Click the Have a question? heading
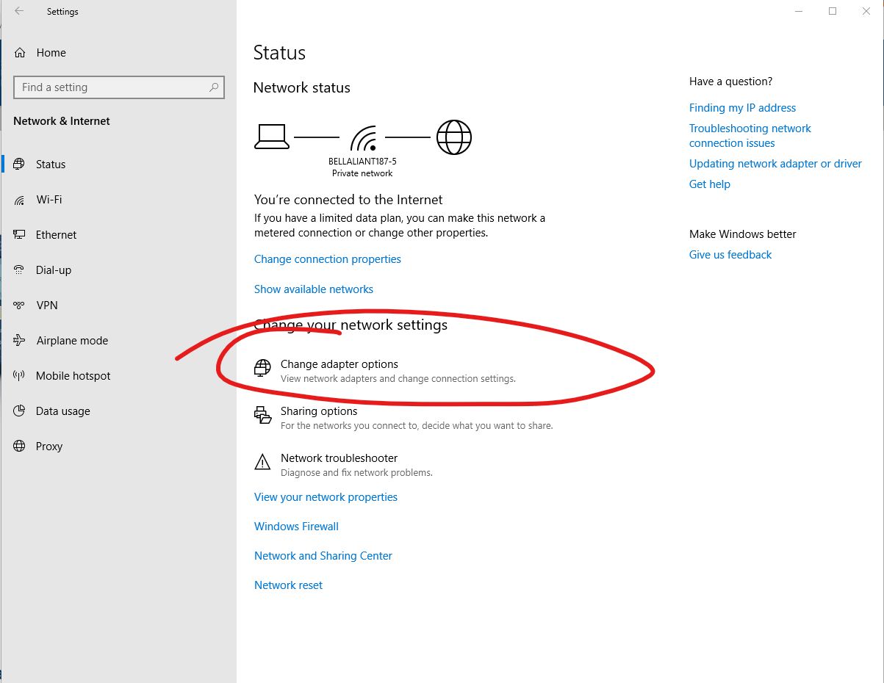This screenshot has width=884, height=683. tap(731, 82)
